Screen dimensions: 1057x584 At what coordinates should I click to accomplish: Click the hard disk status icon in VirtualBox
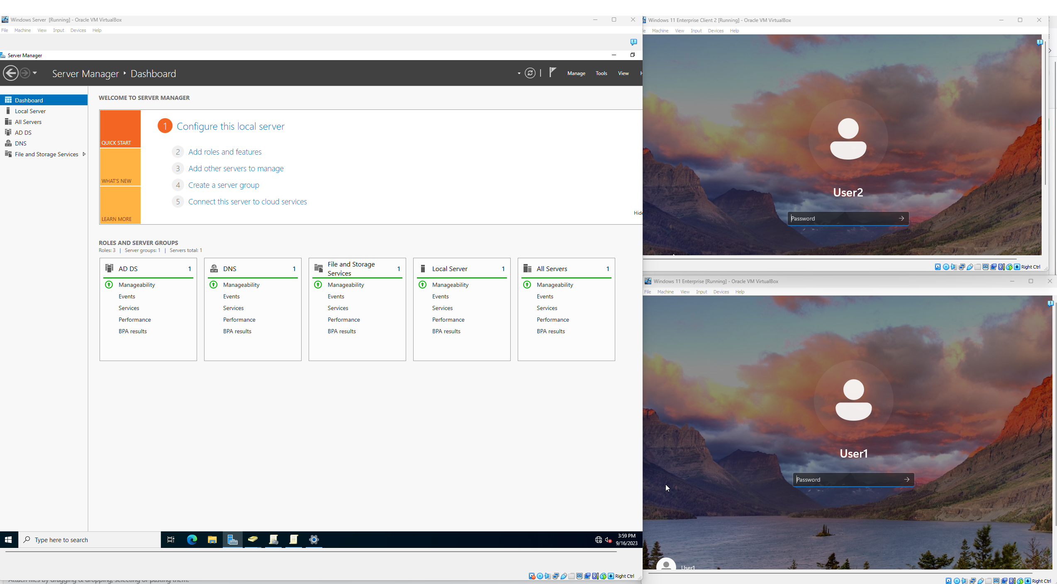click(532, 576)
